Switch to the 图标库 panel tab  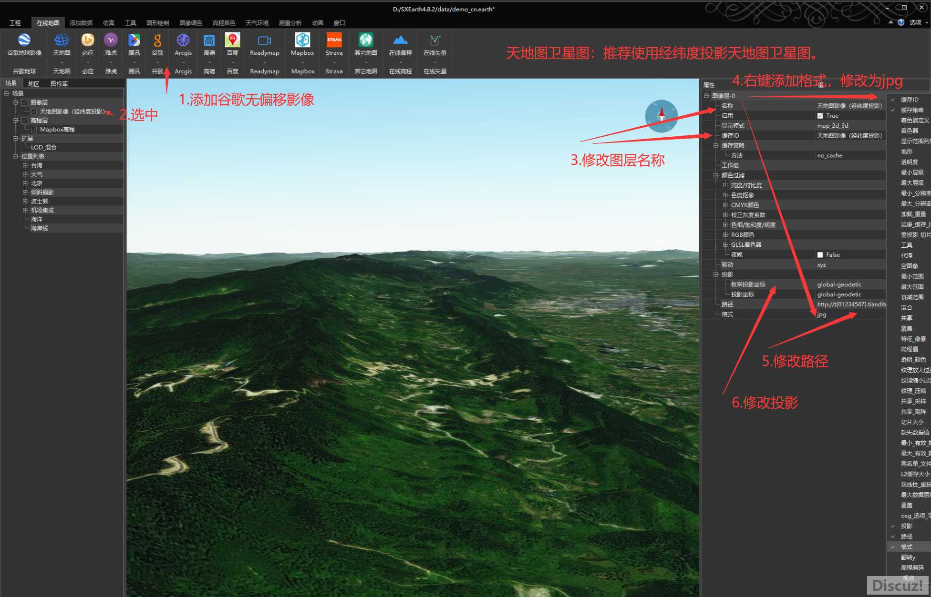coord(59,84)
